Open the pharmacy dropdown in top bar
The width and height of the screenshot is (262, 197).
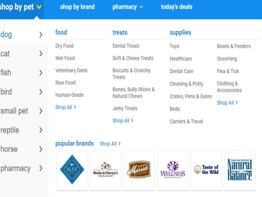click(128, 7)
